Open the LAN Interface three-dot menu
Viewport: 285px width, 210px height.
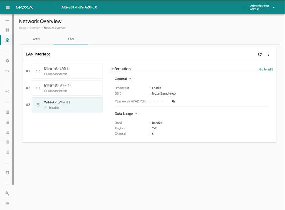coord(268,54)
